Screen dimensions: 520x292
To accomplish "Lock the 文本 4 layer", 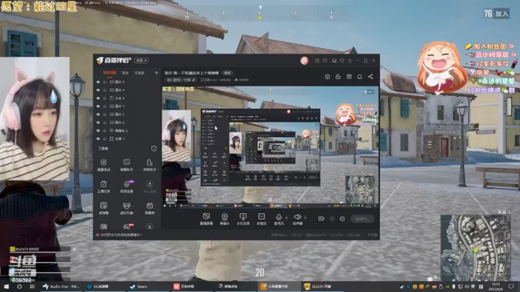I will click(x=105, y=98).
